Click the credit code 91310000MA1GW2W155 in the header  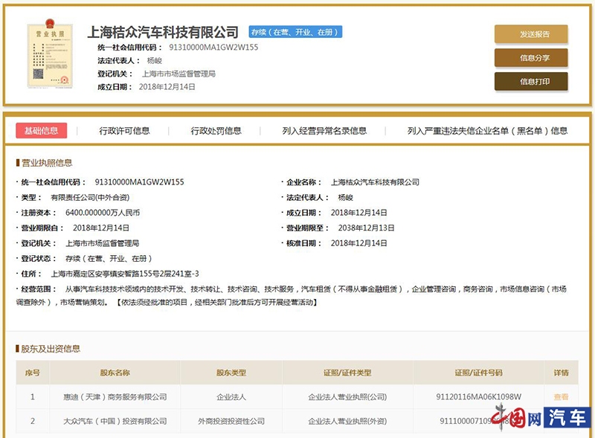213,47
